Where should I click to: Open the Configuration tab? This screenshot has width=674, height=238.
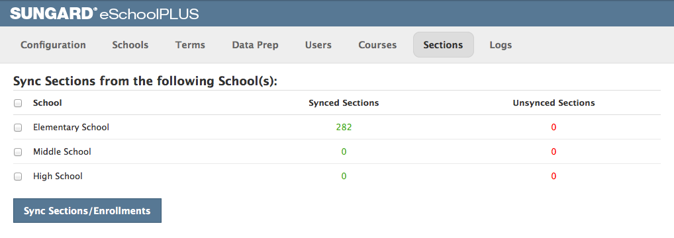click(x=53, y=45)
